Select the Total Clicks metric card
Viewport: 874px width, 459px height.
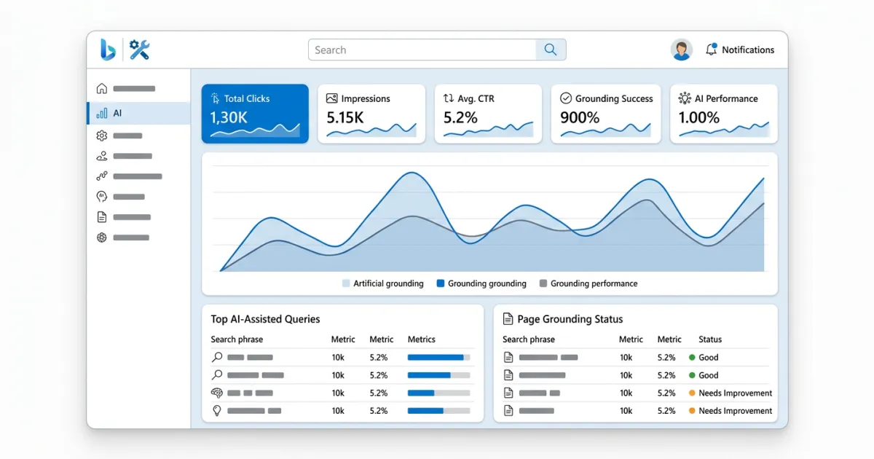coord(255,114)
